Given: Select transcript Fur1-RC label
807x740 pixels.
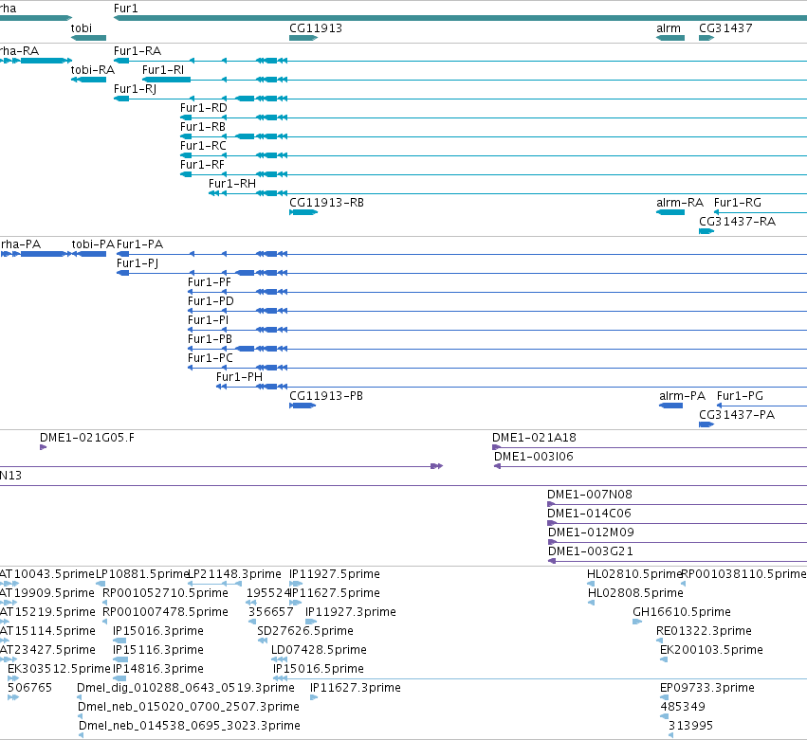Looking at the screenshot, I should click(203, 146).
